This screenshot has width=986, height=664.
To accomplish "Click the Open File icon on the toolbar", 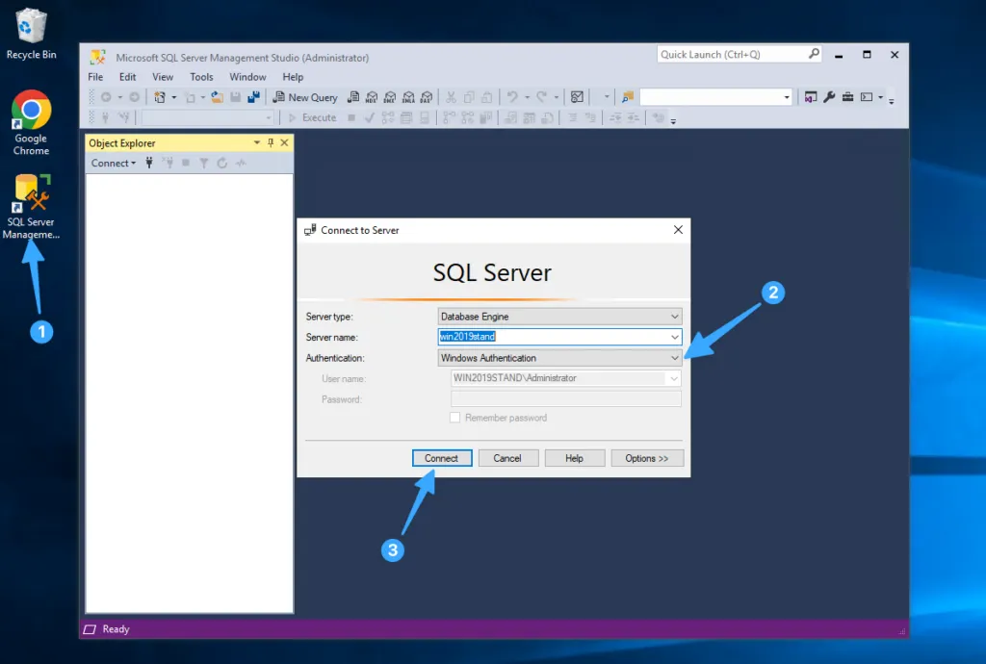I will coord(216,96).
